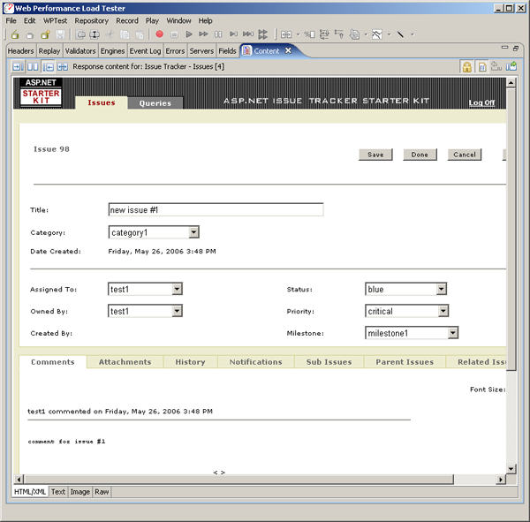Open the Repository menu
Image resolution: width=530 pixels, height=522 pixels.
pos(91,20)
